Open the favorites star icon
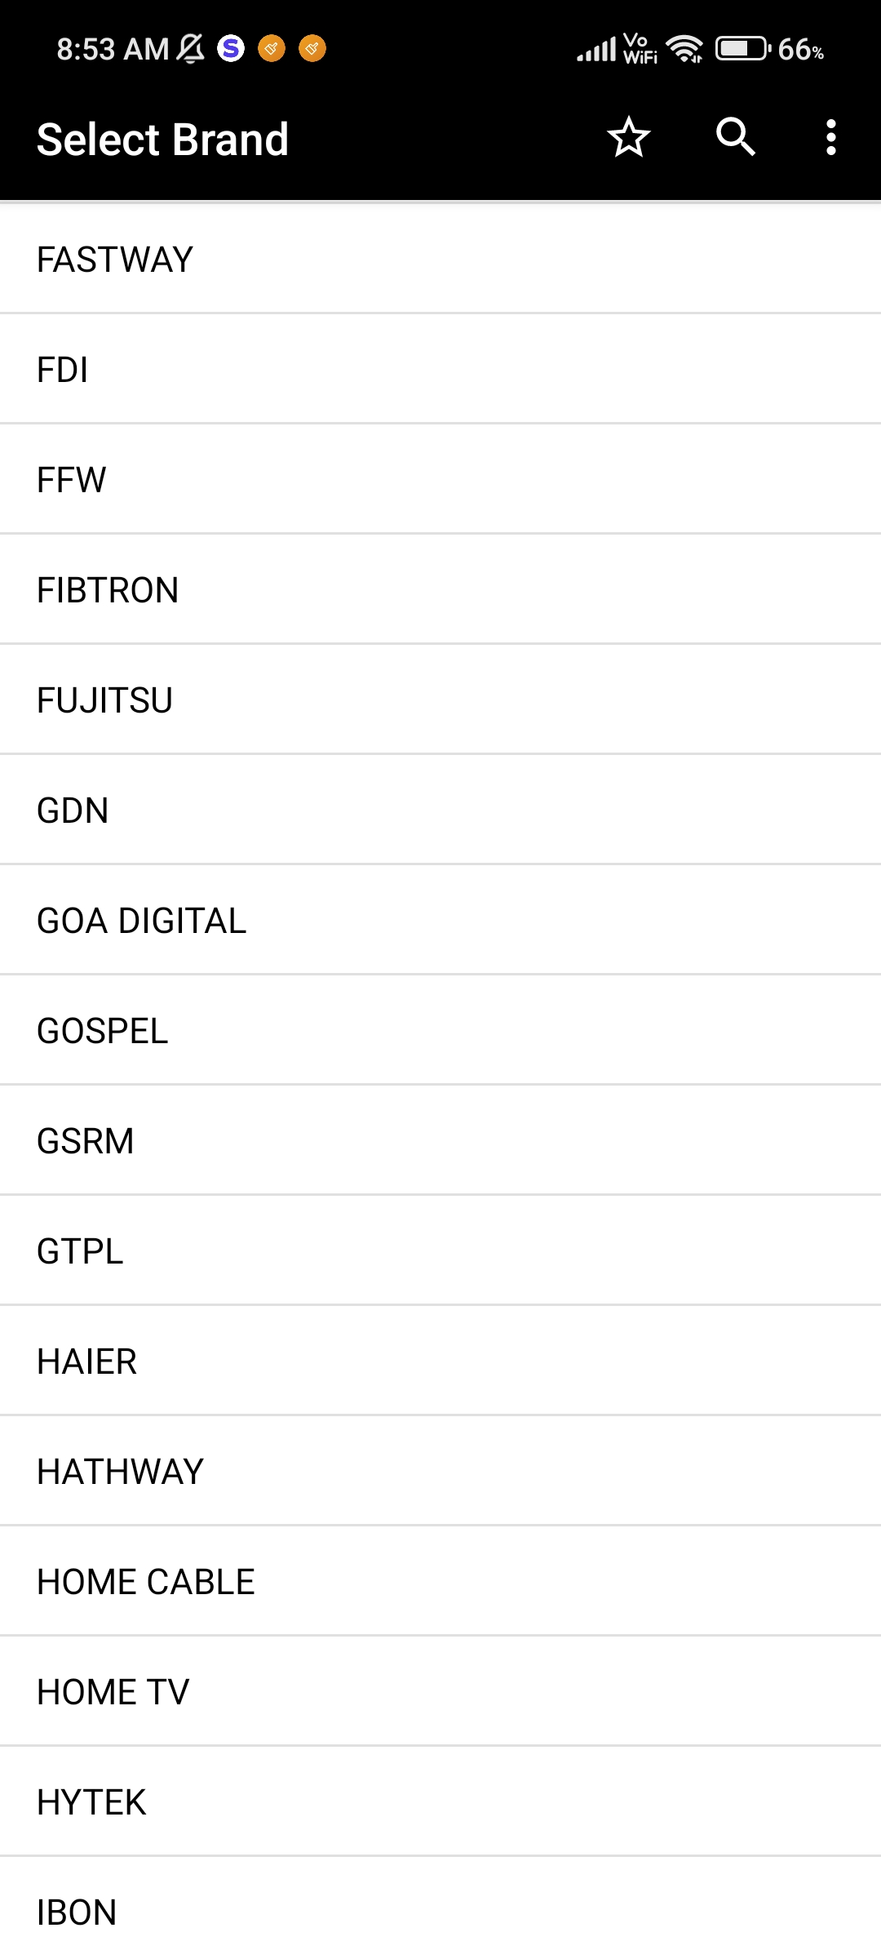The height and width of the screenshot is (1959, 881). (628, 137)
